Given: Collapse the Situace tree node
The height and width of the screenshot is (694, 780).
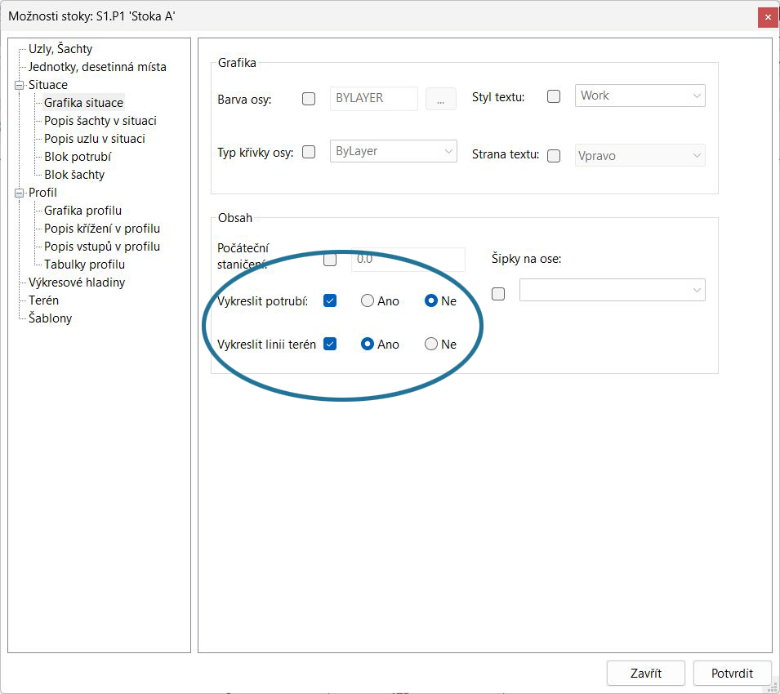Looking at the screenshot, I should pyautogui.click(x=20, y=85).
